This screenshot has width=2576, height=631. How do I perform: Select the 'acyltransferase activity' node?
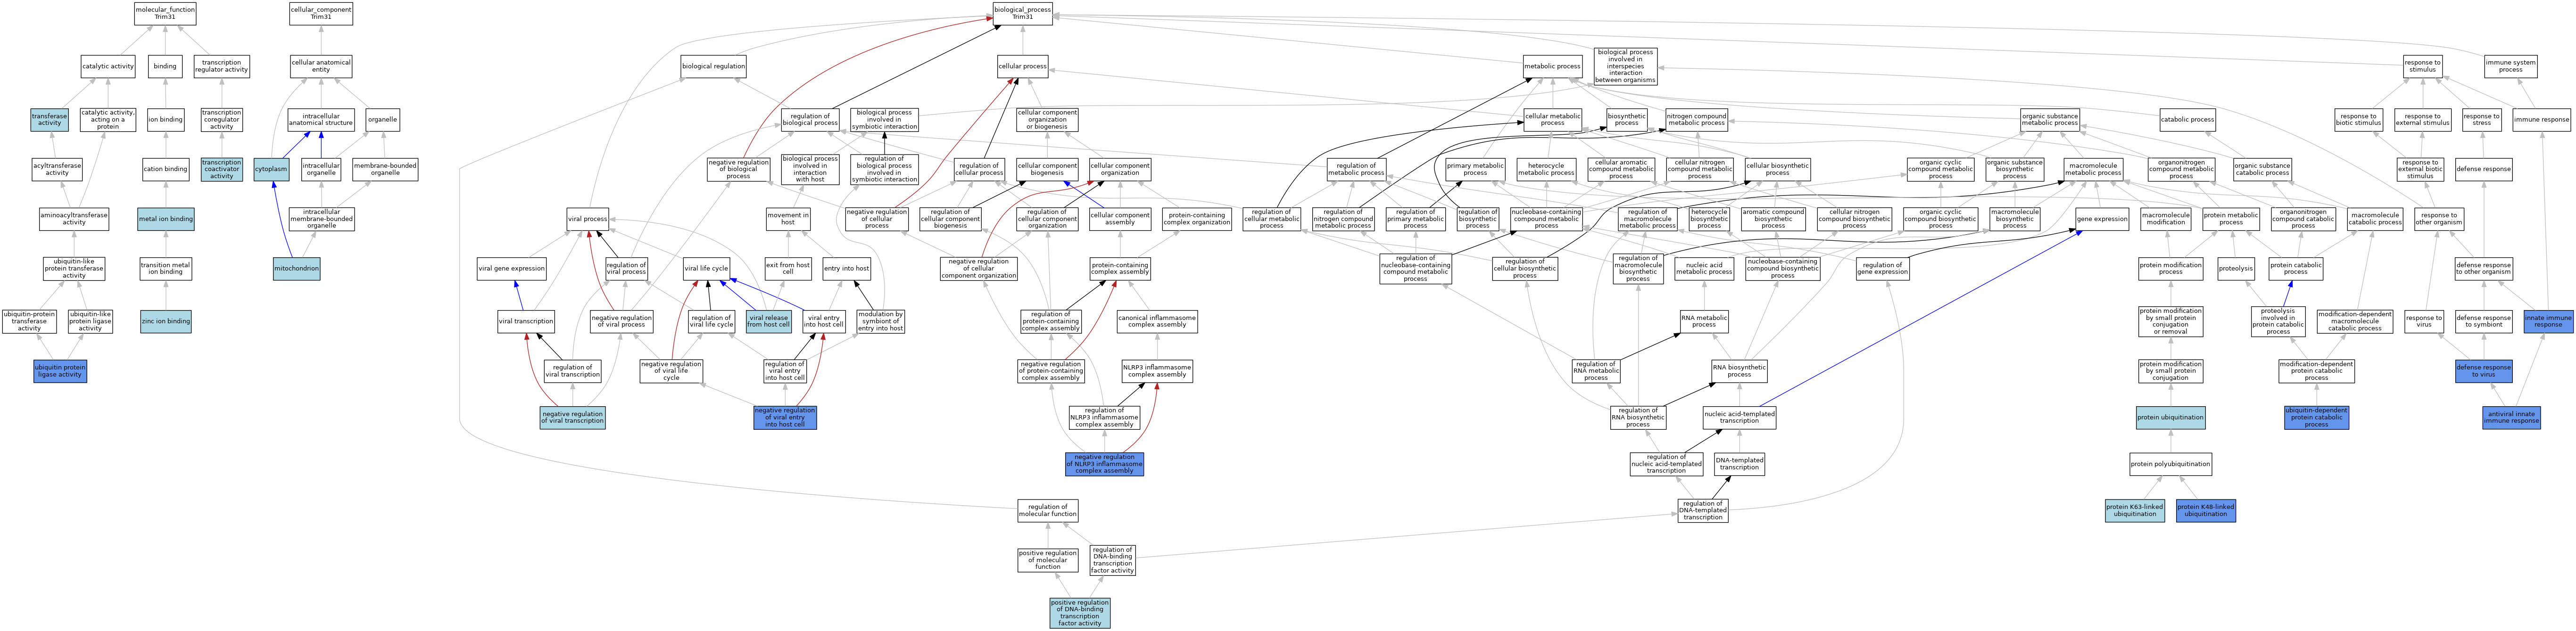point(57,169)
